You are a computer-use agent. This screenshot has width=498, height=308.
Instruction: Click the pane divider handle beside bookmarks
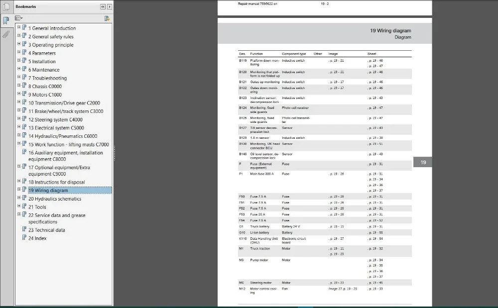114,153
